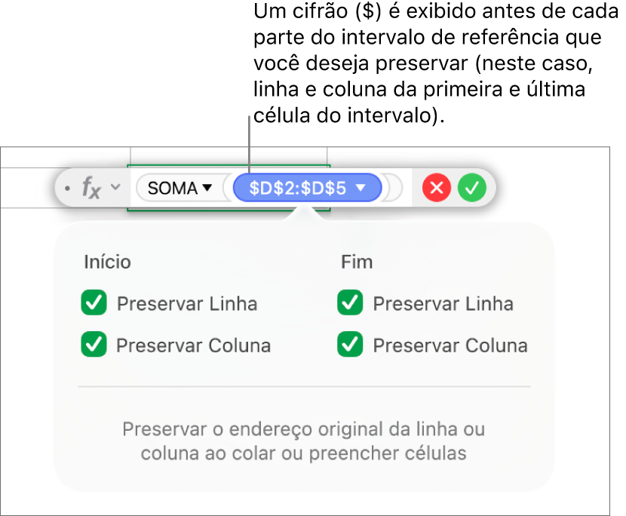Open the $D$2:$D$5 reference dropdown
626x516 pixels.
361,188
